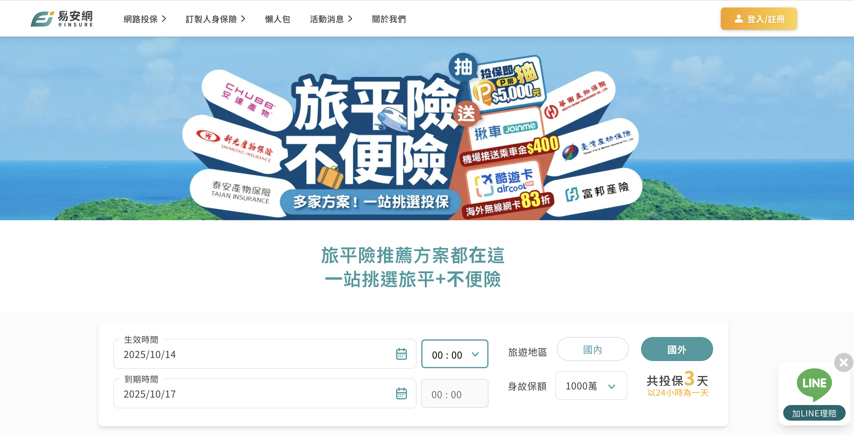This screenshot has height=435, width=854.
Task: Click the CHUBB 安達產物 logo
Action: [x=248, y=100]
